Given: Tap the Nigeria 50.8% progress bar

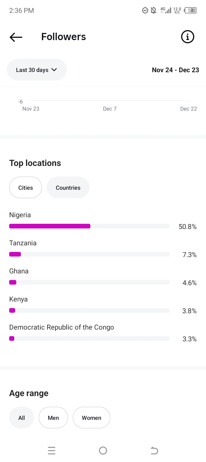Looking at the screenshot, I should pos(89,226).
